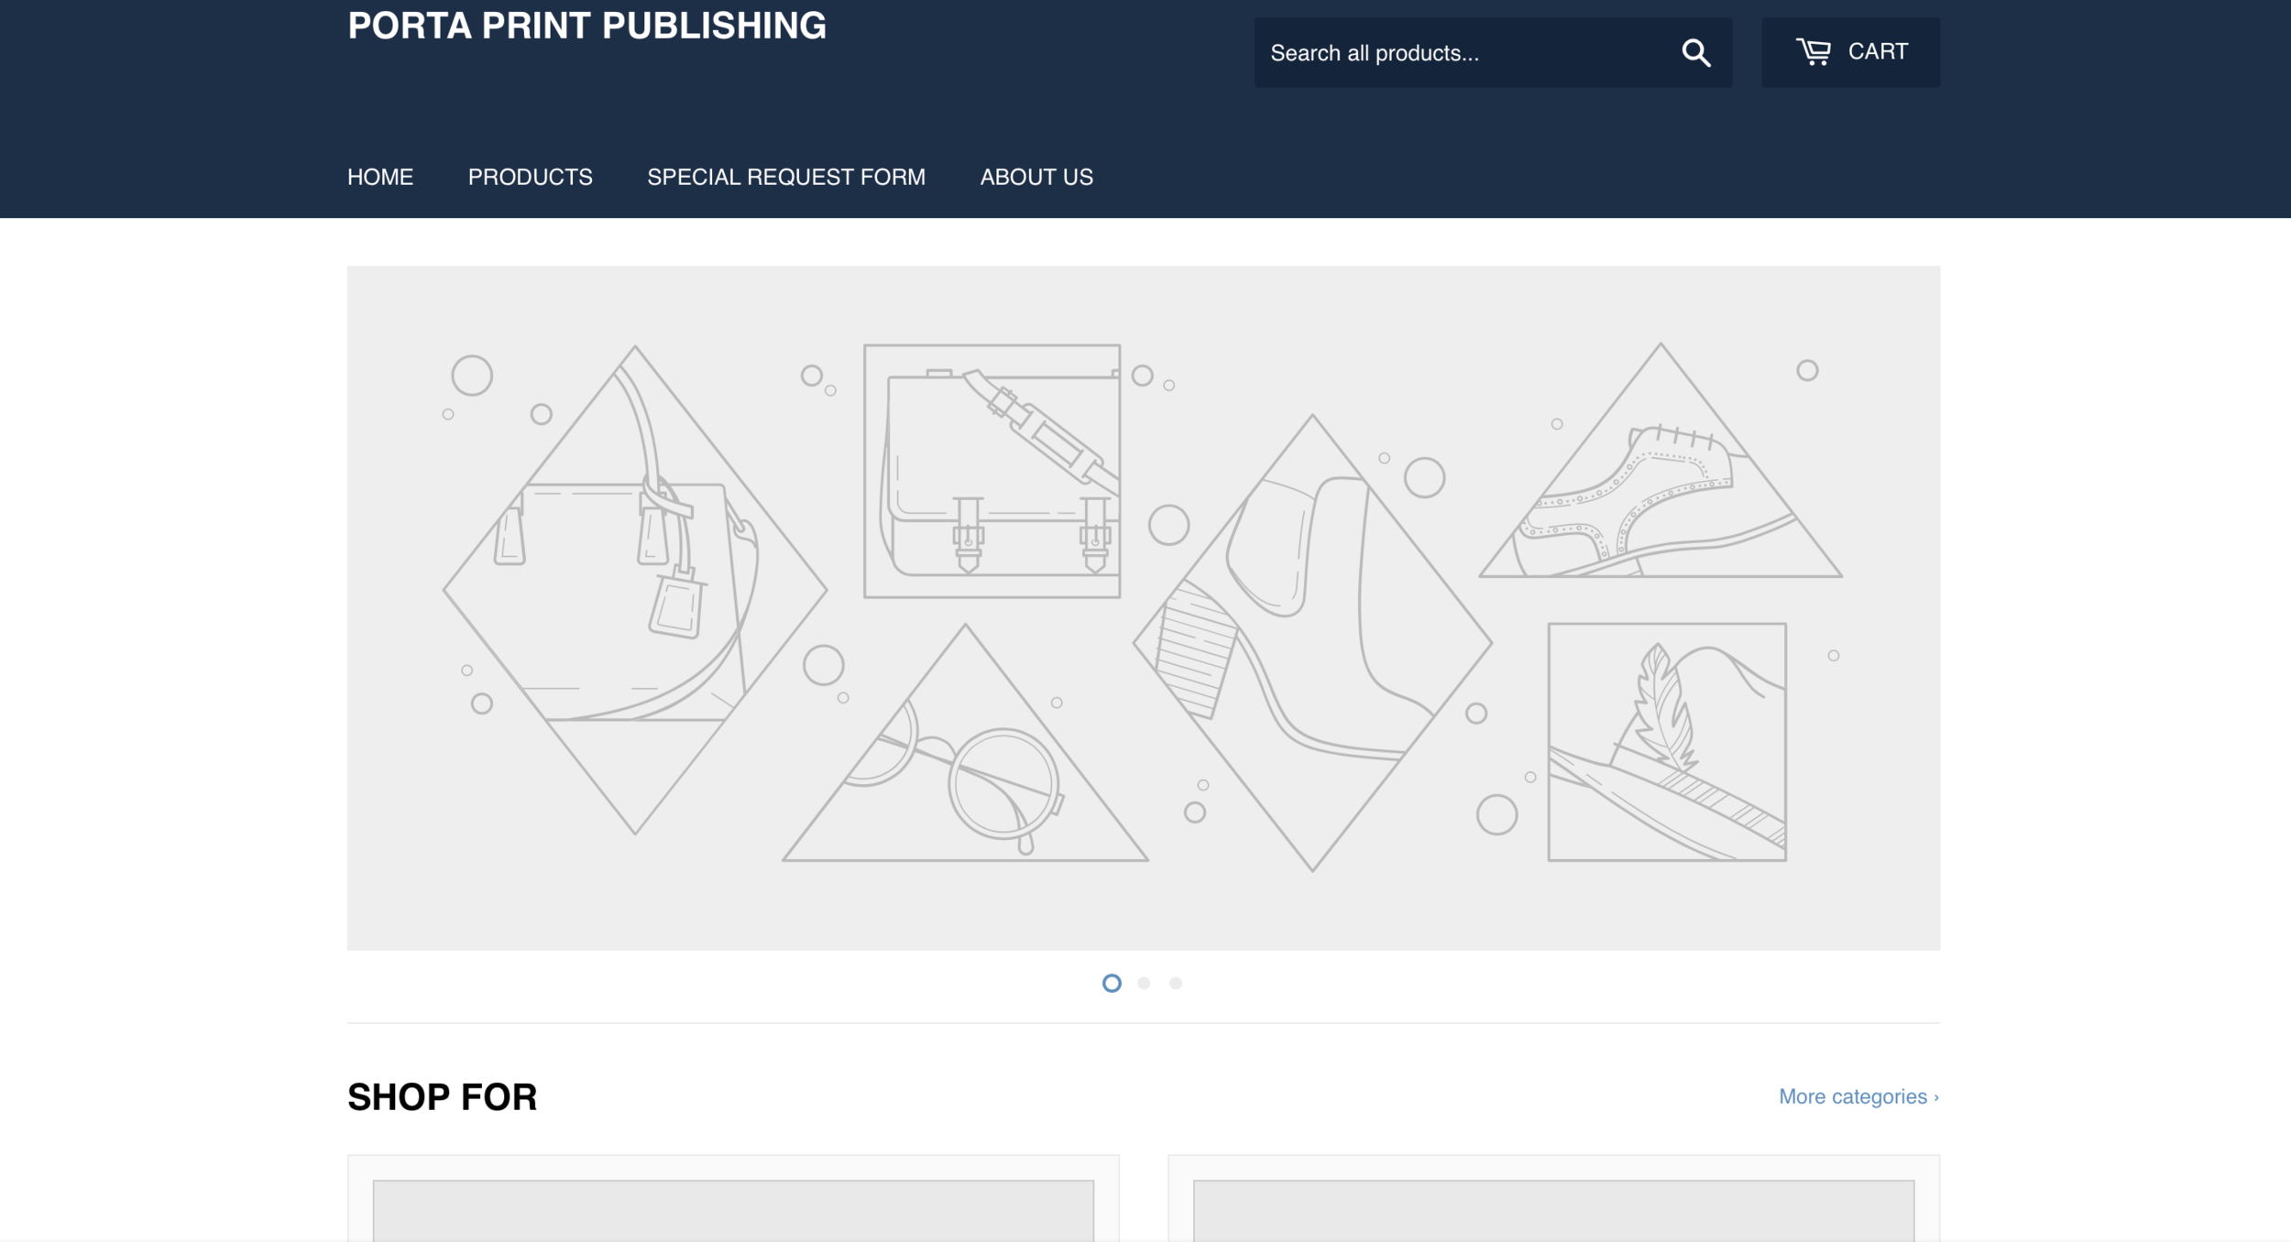Click the feathered hat illustration
This screenshot has height=1242, width=2291.
click(x=1666, y=742)
